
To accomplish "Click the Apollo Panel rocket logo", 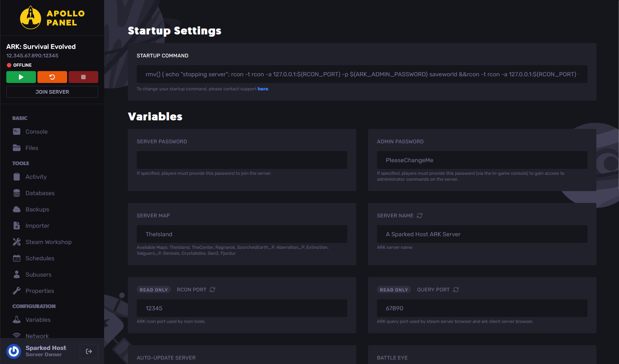I will 30,18.
